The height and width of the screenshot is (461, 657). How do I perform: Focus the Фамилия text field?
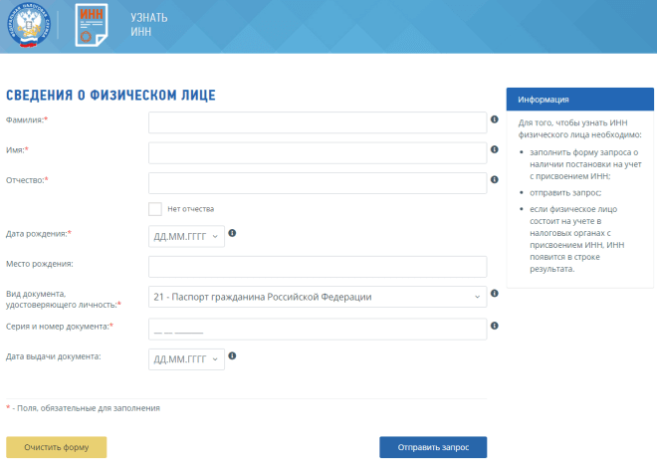[317, 122]
